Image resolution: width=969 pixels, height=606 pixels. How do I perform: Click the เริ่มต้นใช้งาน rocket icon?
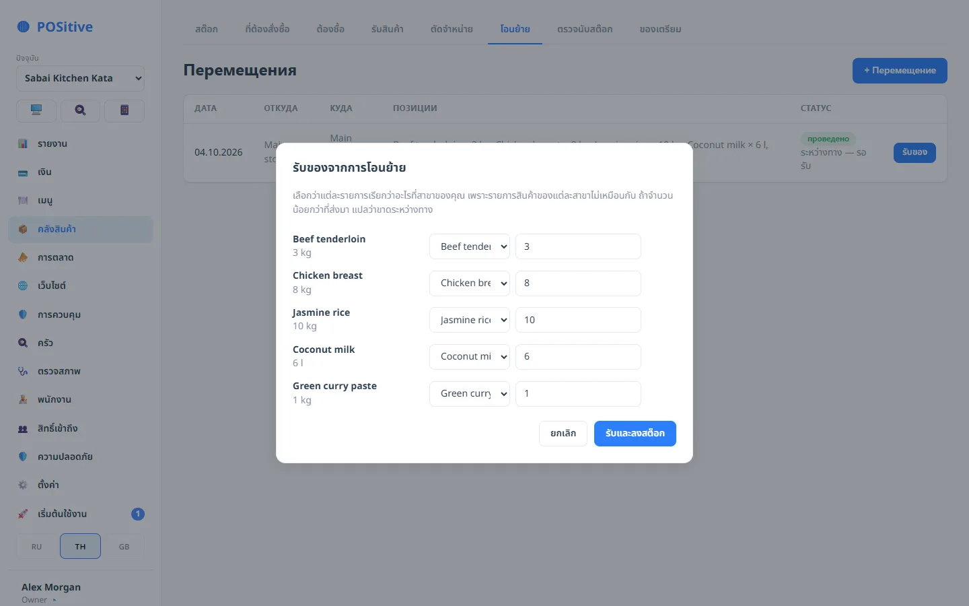(23, 514)
